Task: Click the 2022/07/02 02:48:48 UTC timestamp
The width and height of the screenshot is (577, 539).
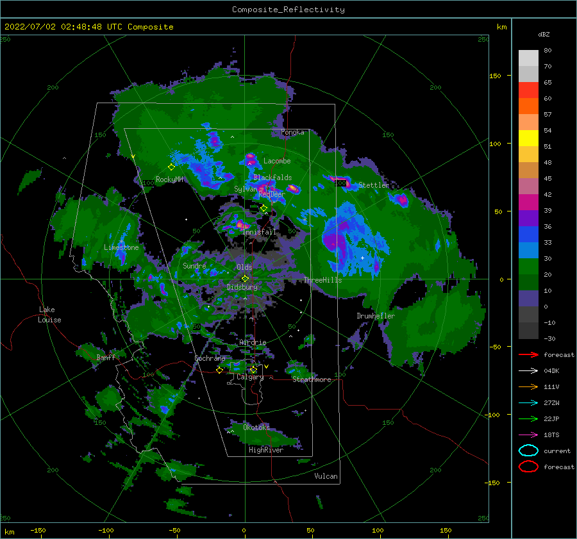Action: pyautogui.click(x=88, y=27)
